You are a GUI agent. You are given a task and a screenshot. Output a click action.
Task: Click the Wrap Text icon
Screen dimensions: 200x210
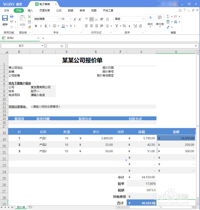(x=107, y=19)
